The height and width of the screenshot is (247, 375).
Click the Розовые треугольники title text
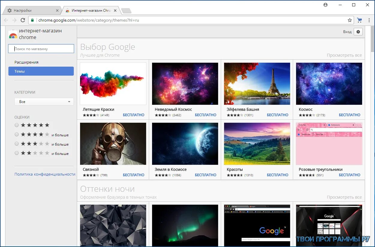coord(320,170)
